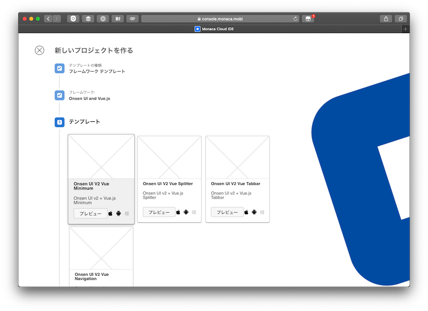The width and height of the screenshot is (428, 311).
Task: Click the Onsen UI V2 Vue Splitter title
Action: (x=168, y=184)
